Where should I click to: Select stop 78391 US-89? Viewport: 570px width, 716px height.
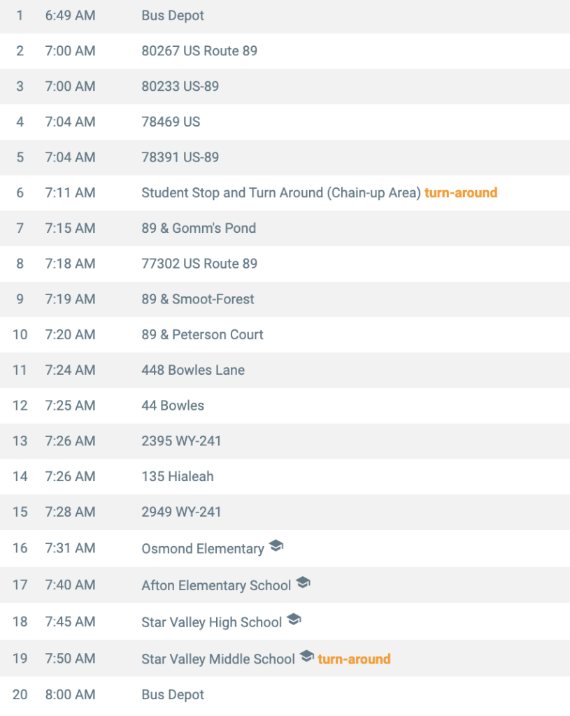(x=180, y=157)
